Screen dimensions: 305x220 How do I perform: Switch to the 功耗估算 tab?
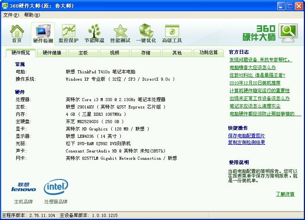(x=208, y=53)
